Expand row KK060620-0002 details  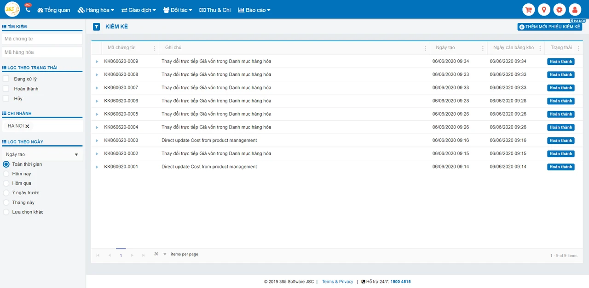click(x=97, y=153)
